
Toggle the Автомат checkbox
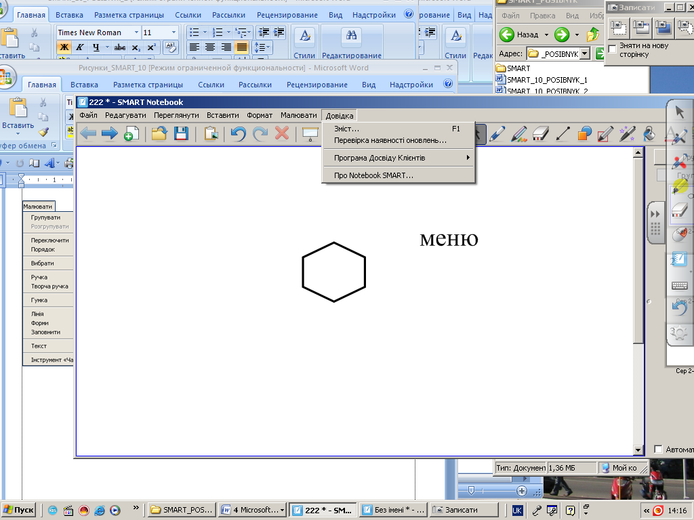tap(658, 450)
